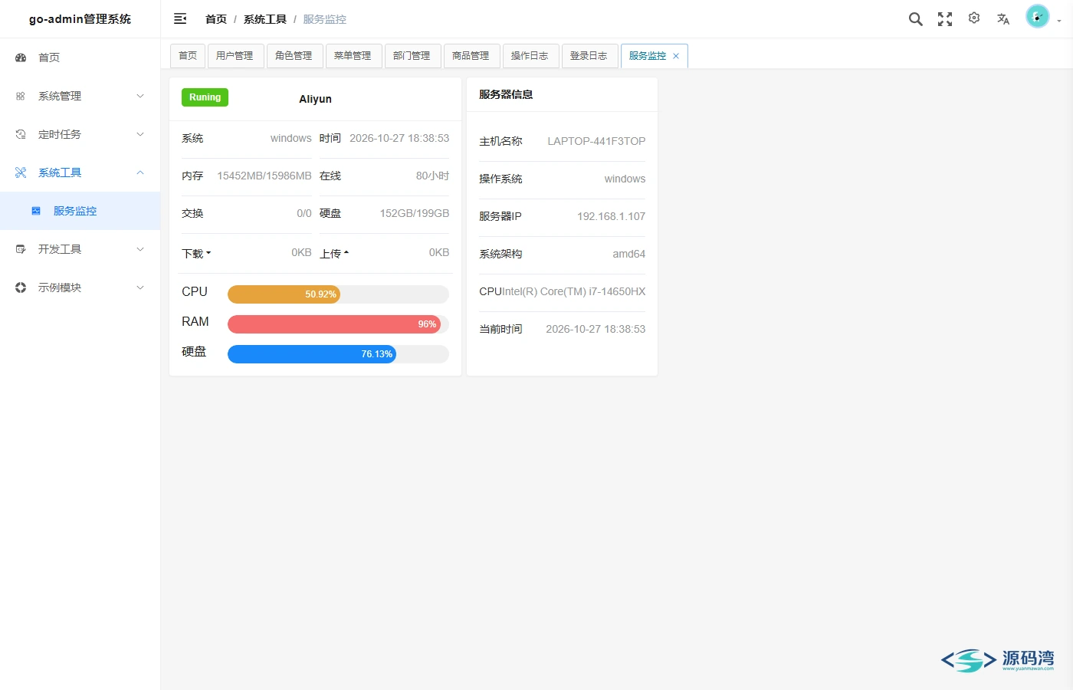Click the 系统管理 sidebar icon

[21, 96]
